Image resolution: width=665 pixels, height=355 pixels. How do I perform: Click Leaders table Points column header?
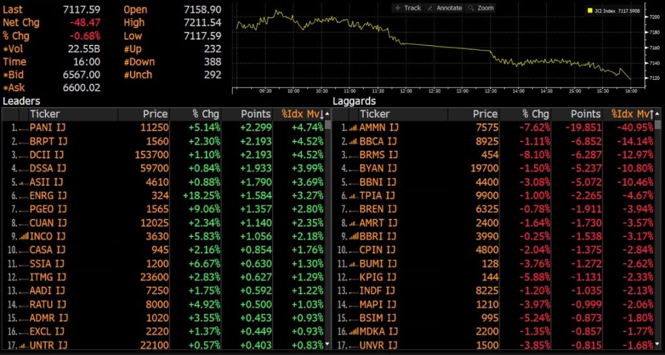pos(256,114)
